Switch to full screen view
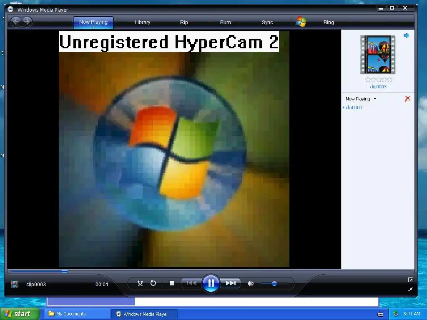This screenshot has height=320, width=427. (x=410, y=280)
